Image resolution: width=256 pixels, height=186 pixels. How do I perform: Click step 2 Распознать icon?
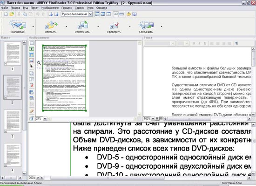point(83,25)
